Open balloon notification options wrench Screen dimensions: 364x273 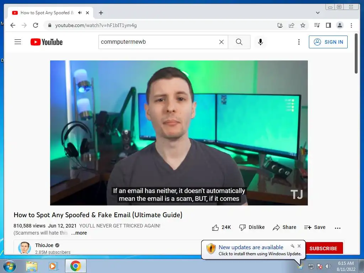[293, 246]
